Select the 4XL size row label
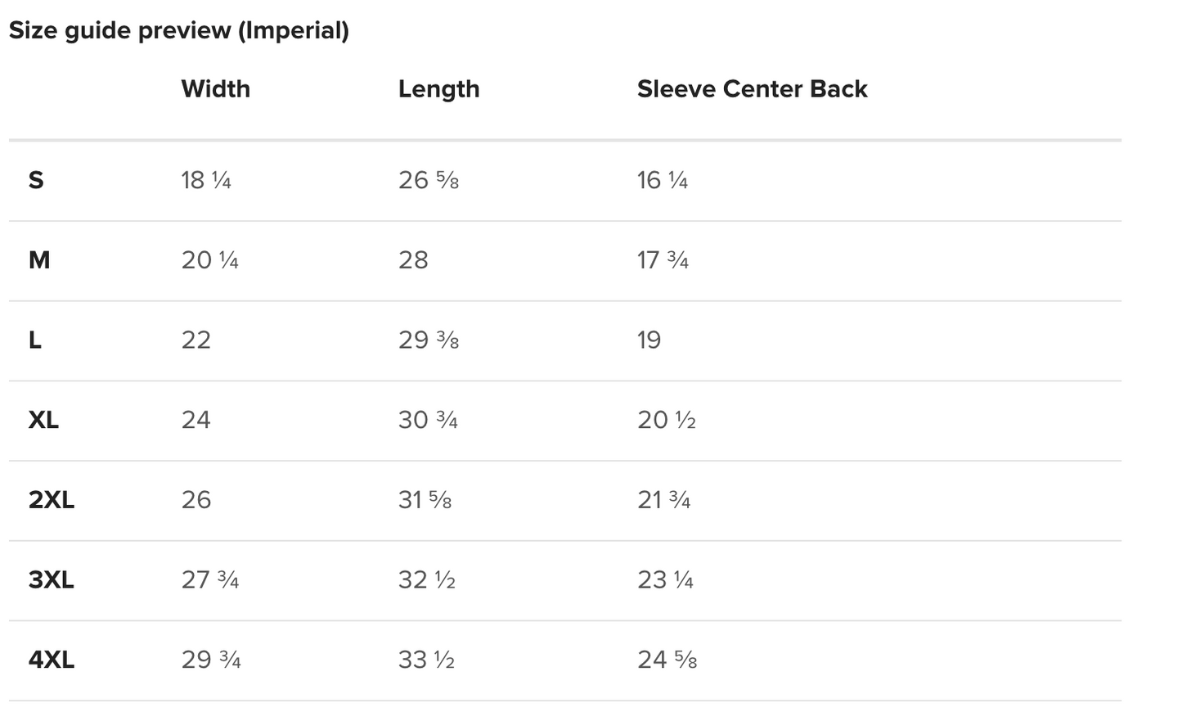The width and height of the screenshot is (1182, 721). (51, 660)
